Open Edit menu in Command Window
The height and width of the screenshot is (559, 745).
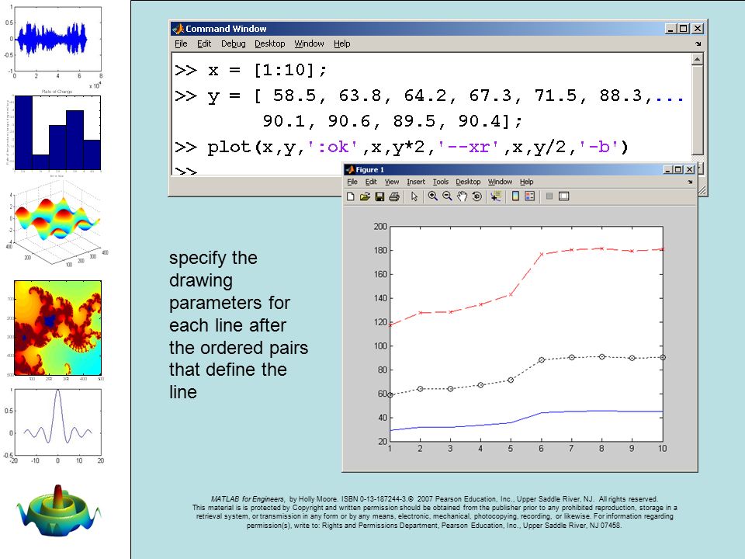tap(204, 43)
